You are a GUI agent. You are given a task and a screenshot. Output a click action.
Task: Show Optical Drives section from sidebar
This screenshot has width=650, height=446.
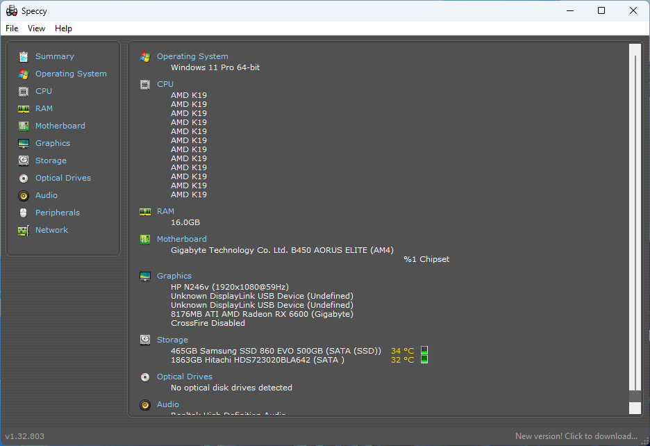[x=63, y=178]
